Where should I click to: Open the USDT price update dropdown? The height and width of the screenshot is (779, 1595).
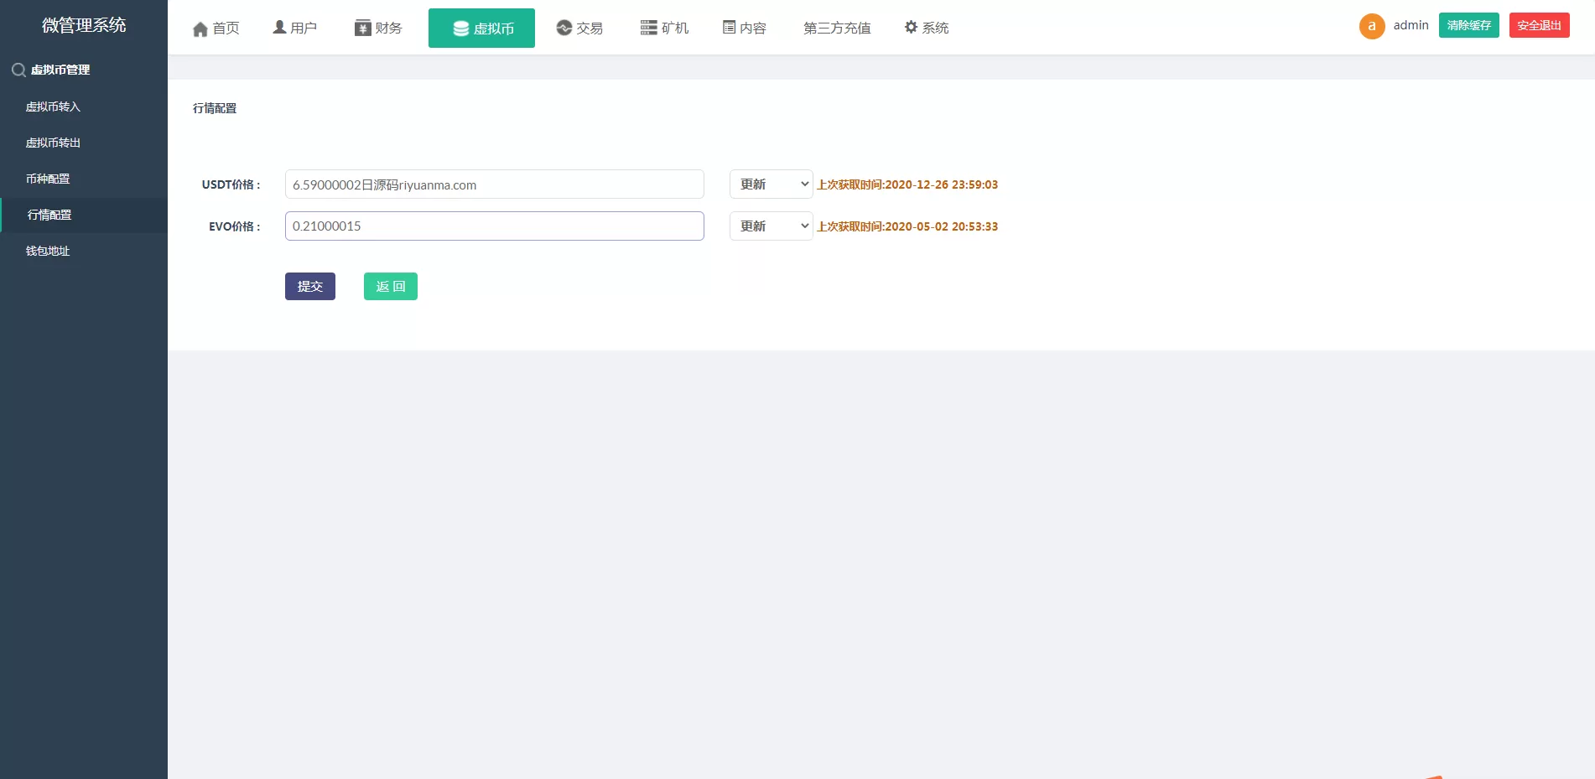771,184
